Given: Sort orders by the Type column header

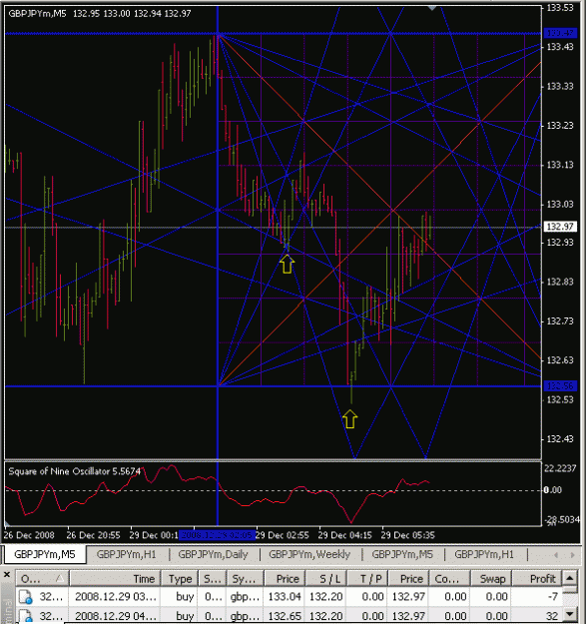Looking at the screenshot, I should pyautogui.click(x=181, y=579).
